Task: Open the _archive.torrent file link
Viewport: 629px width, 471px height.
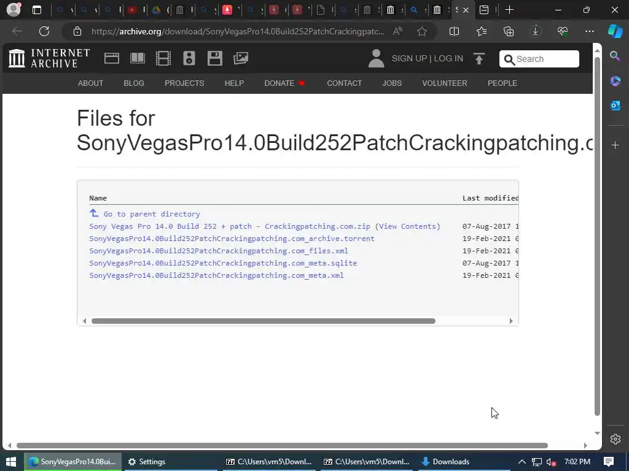Action: (232, 239)
